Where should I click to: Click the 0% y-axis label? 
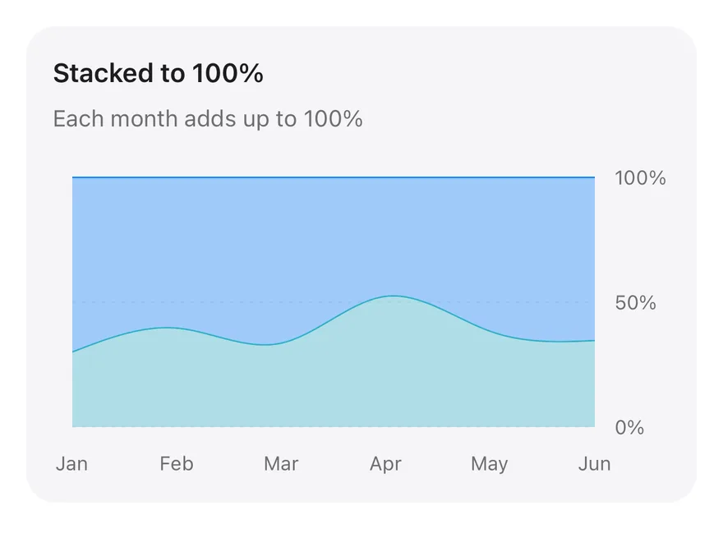[629, 428]
